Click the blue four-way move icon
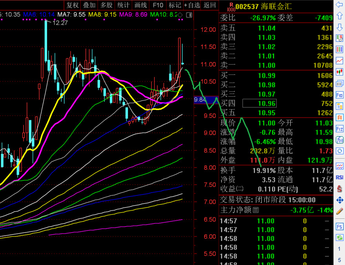The width and height of the screenshot is (345, 265). [x=340, y=200]
